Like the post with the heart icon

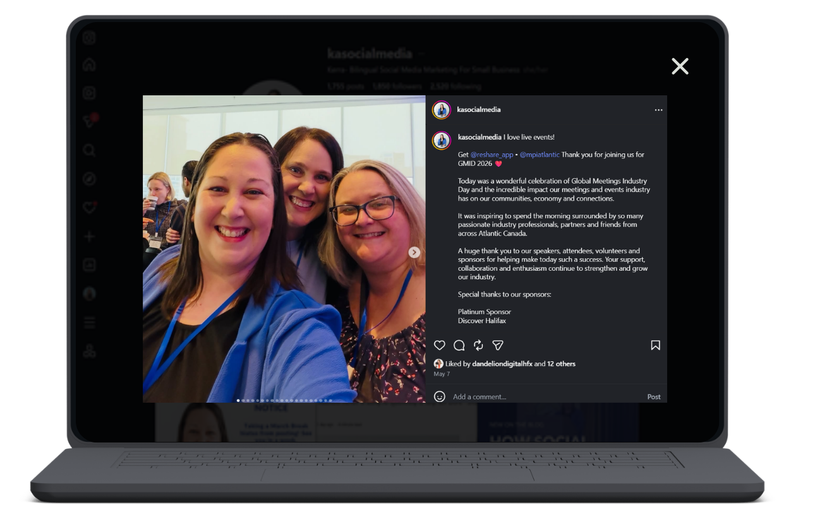tap(440, 345)
